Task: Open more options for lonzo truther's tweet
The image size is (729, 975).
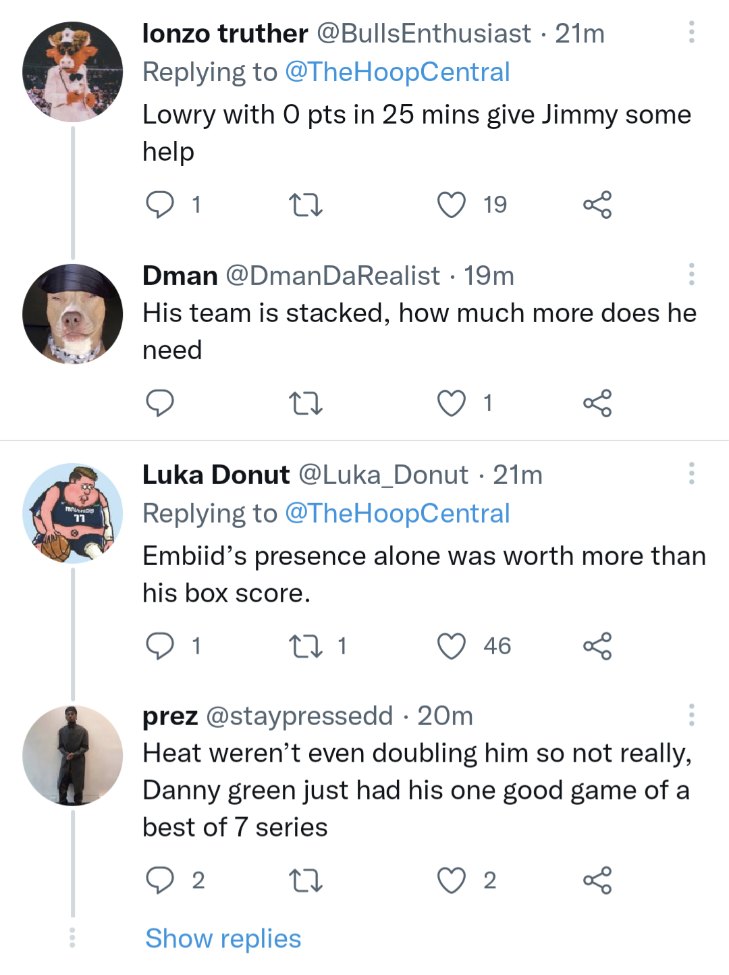Action: [x=691, y=32]
